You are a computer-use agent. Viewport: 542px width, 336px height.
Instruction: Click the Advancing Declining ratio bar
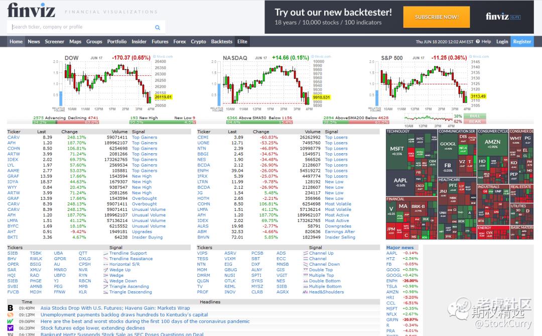[x=66, y=122]
